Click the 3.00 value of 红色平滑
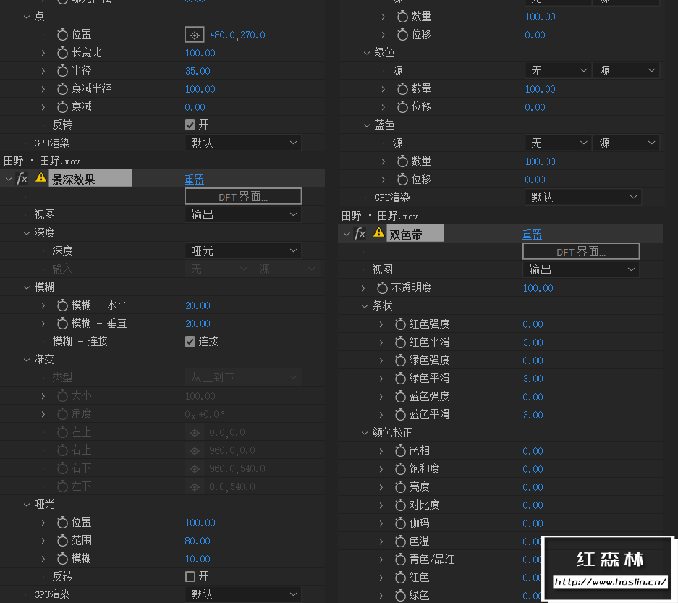 [533, 342]
